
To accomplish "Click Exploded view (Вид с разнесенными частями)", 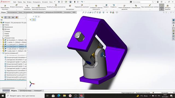I will pos(150,6).
